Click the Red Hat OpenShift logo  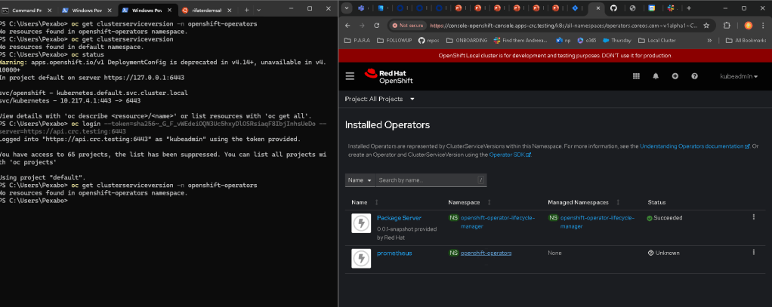[x=389, y=76]
